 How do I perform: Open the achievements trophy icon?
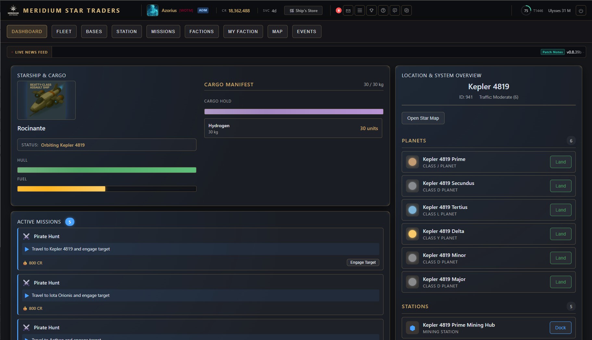click(x=371, y=10)
